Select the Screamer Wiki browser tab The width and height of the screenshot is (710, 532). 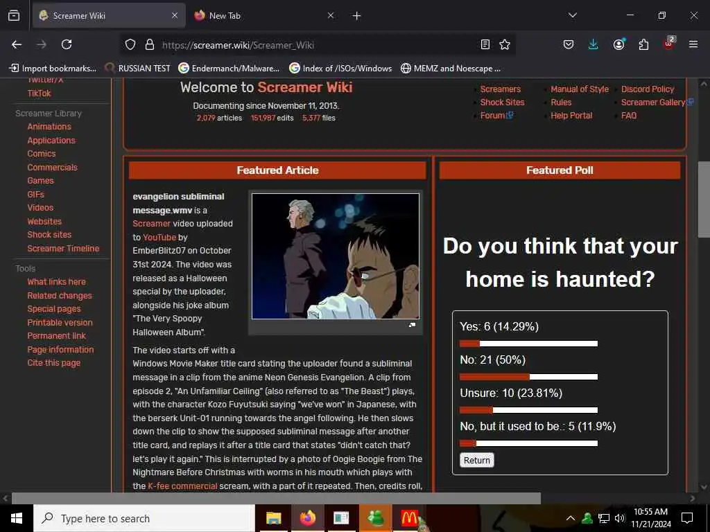(x=109, y=15)
